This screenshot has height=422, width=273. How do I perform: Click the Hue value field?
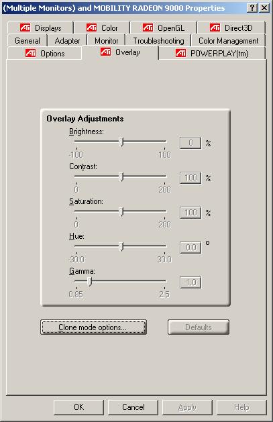click(x=190, y=248)
